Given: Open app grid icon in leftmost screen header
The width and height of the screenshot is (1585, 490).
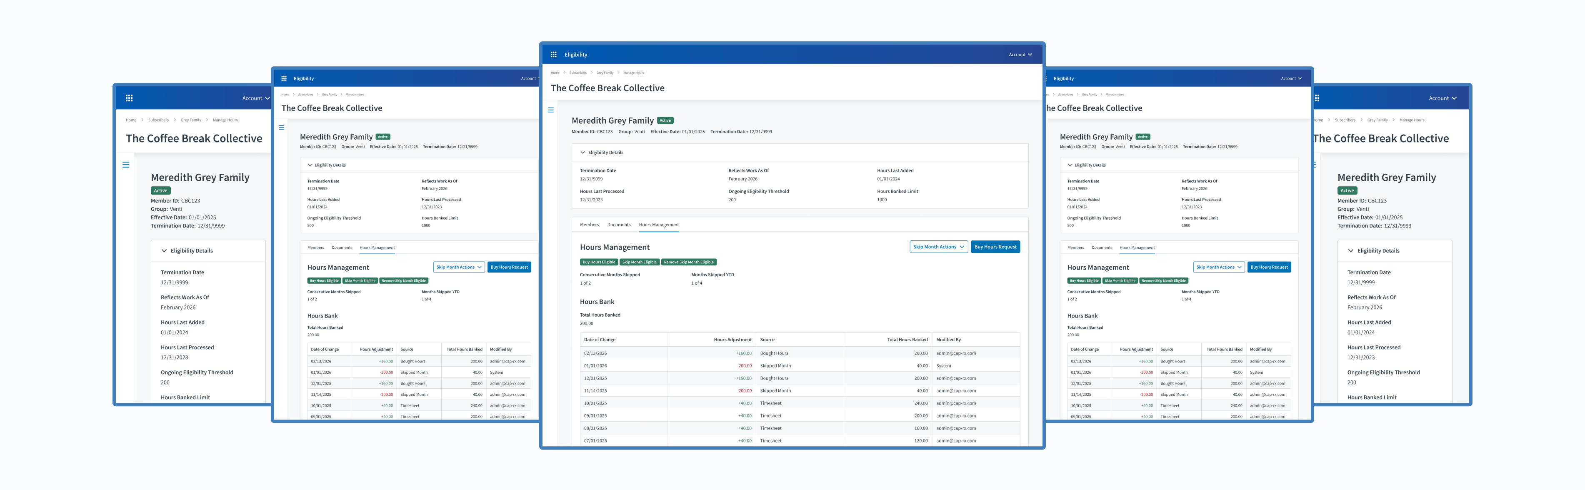Looking at the screenshot, I should click(129, 98).
